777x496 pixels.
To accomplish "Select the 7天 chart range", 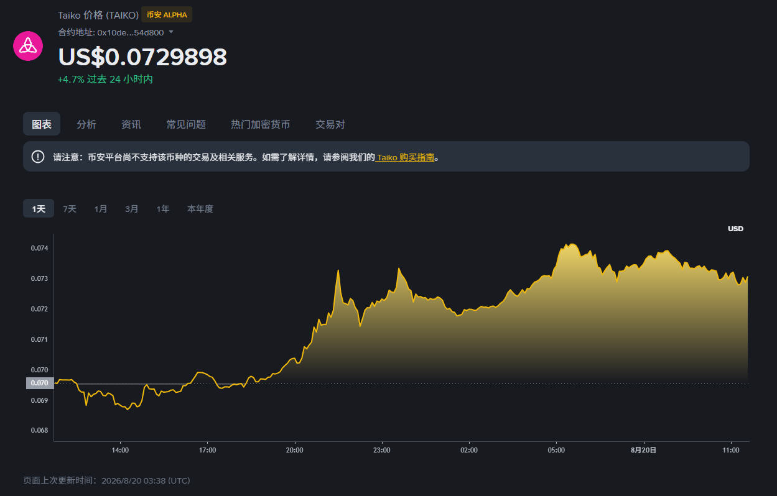I will coord(70,209).
